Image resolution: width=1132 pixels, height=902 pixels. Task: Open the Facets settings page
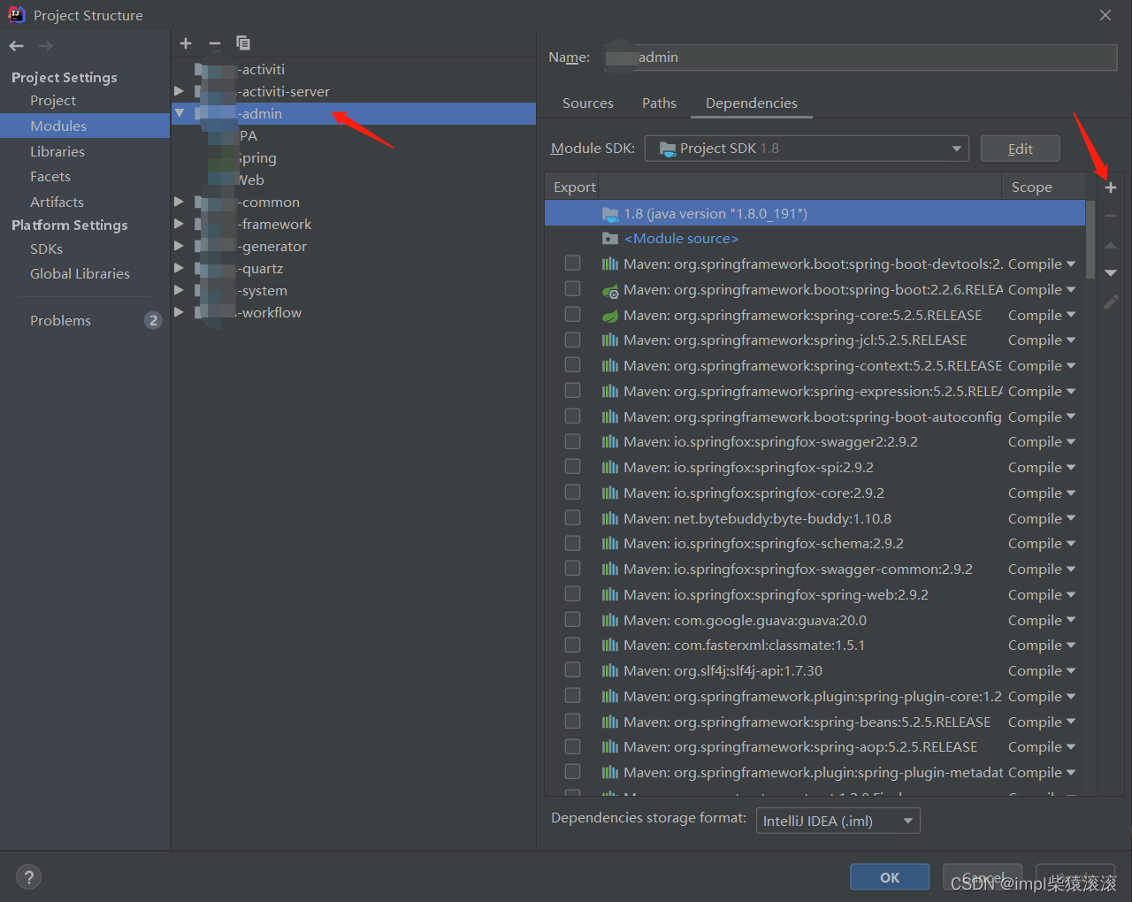click(50, 177)
